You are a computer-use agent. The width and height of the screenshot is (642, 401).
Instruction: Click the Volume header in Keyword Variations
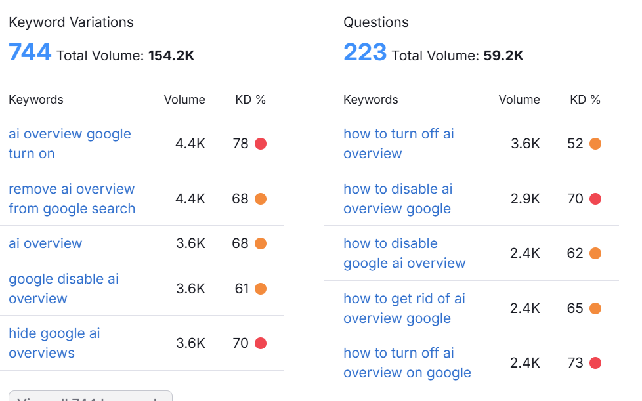click(x=184, y=100)
